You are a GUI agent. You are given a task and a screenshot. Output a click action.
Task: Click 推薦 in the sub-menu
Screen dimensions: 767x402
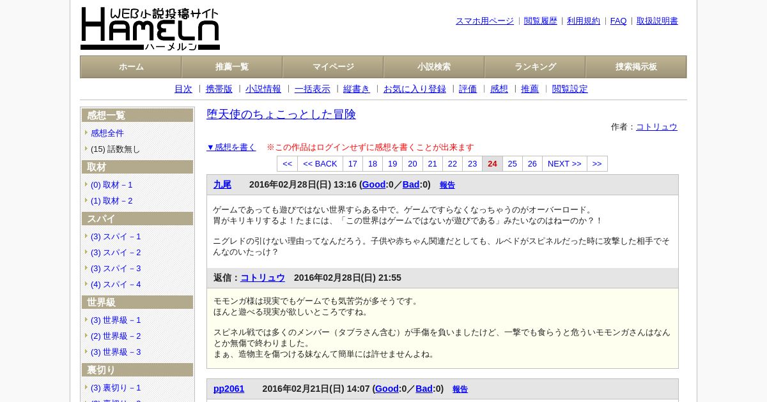(x=530, y=89)
